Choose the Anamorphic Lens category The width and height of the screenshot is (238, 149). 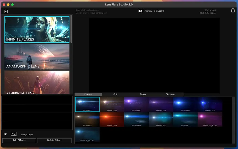coord(37,57)
